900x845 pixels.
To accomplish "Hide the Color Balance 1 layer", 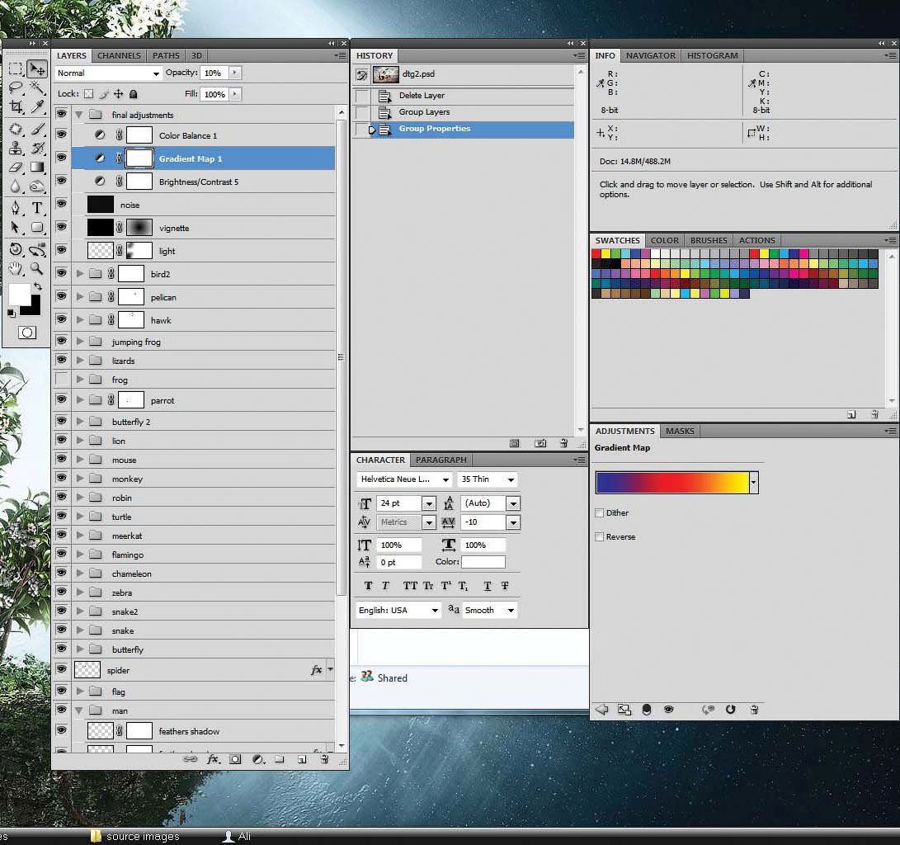I will (x=61, y=135).
